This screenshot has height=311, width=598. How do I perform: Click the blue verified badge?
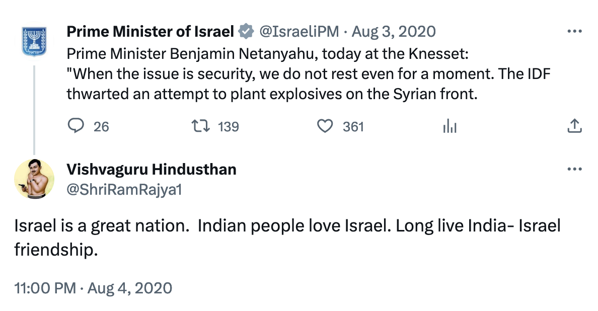click(246, 32)
